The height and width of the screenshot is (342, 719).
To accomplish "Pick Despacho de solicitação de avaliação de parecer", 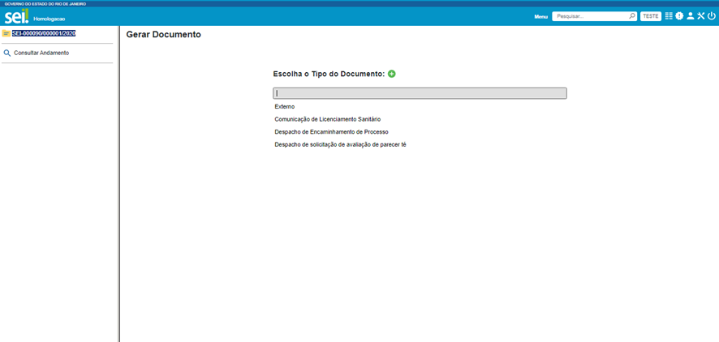I will coord(340,144).
